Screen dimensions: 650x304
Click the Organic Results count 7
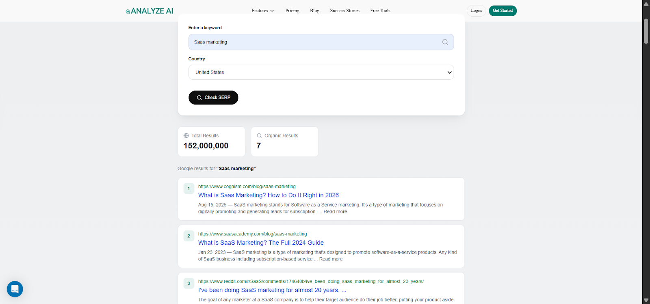point(259,146)
